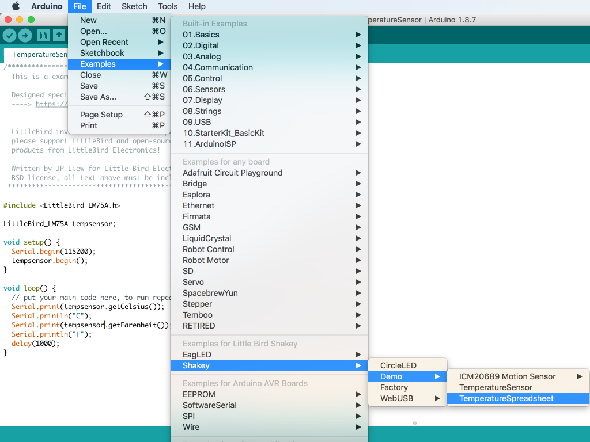Open the Sketch menu

pyautogui.click(x=134, y=6)
